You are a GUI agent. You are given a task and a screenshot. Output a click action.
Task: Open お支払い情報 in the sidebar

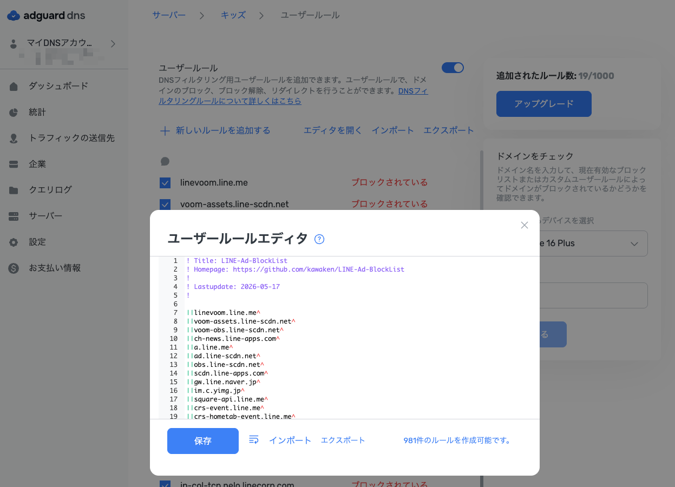point(55,268)
